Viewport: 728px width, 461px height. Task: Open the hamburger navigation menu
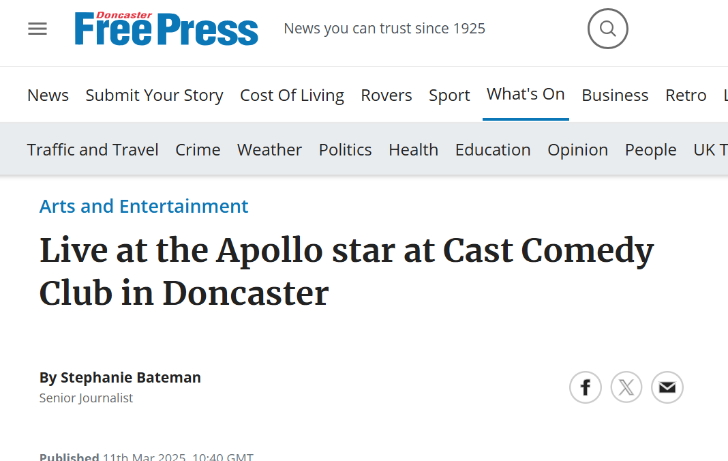(x=37, y=29)
